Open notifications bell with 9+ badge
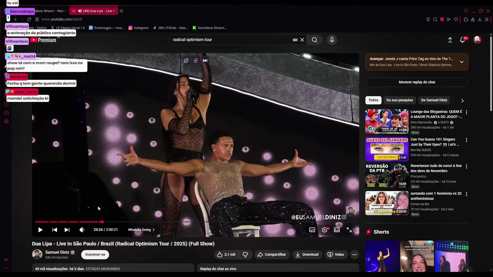Viewport: 493px width, 277px height. (463, 40)
